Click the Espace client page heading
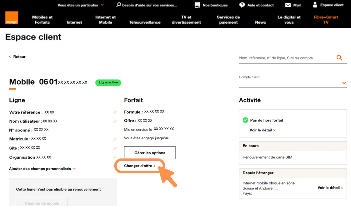This screenshot has height=216, width=351. click(x=33, y=37)
